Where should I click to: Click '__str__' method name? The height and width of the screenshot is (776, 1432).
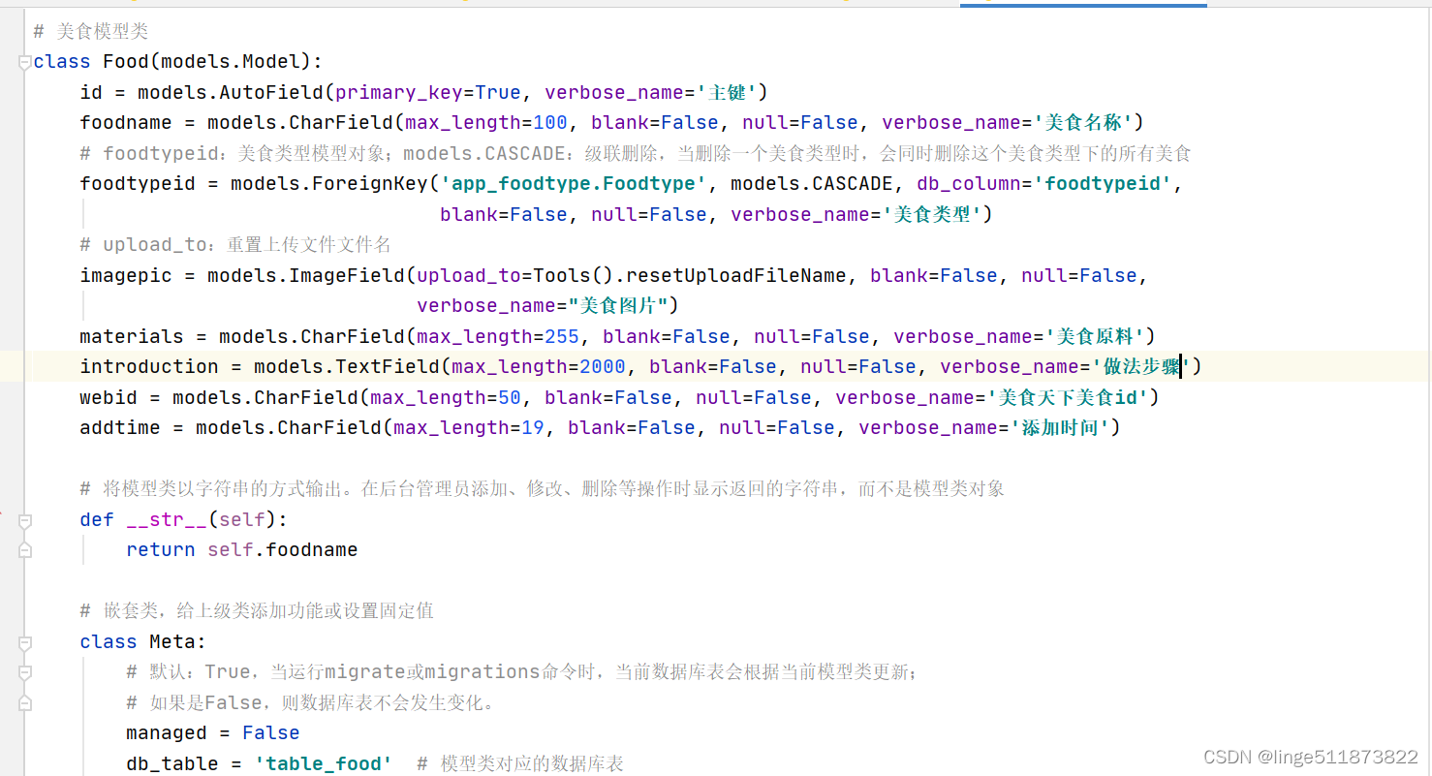167,520
